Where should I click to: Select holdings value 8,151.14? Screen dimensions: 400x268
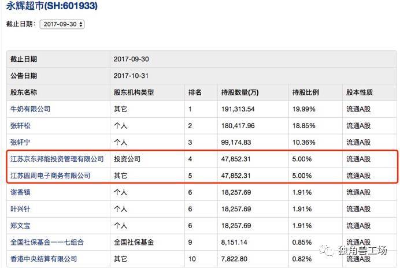(x=234, y=242)
